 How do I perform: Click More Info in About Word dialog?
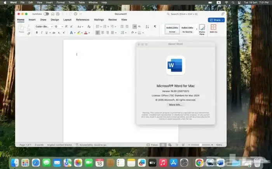(175, 105)
